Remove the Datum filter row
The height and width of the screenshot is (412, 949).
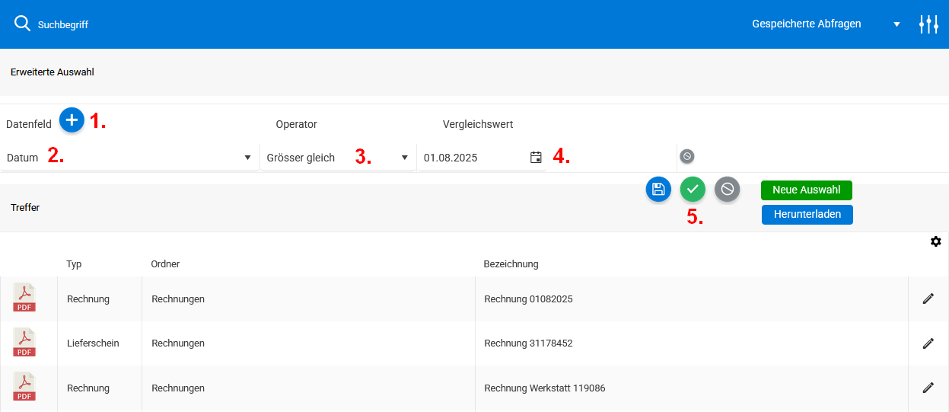tap(686, 156)
